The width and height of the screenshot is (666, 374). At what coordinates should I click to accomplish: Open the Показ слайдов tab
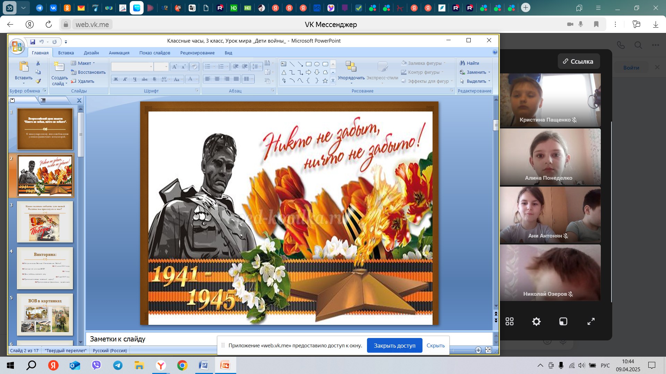(155, 53)
